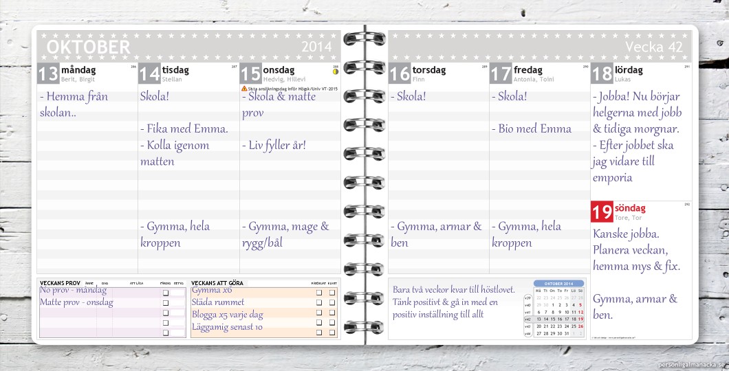Click the half-moon icon on onsdag
The image size is (729, 371).
coord(336,71)
